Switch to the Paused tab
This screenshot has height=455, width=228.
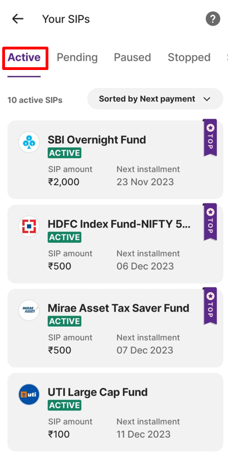[x=132, y=57]
